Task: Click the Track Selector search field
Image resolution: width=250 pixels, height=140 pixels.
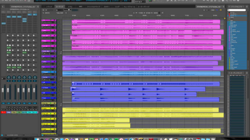Action: pos(237,10)
